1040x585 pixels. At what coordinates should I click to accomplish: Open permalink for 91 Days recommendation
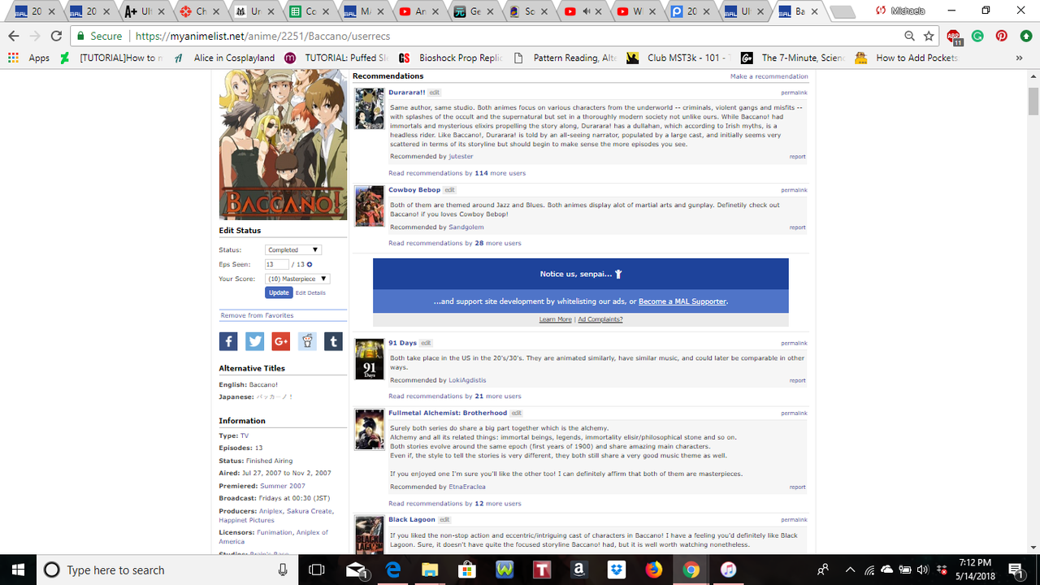coord(794,343)
